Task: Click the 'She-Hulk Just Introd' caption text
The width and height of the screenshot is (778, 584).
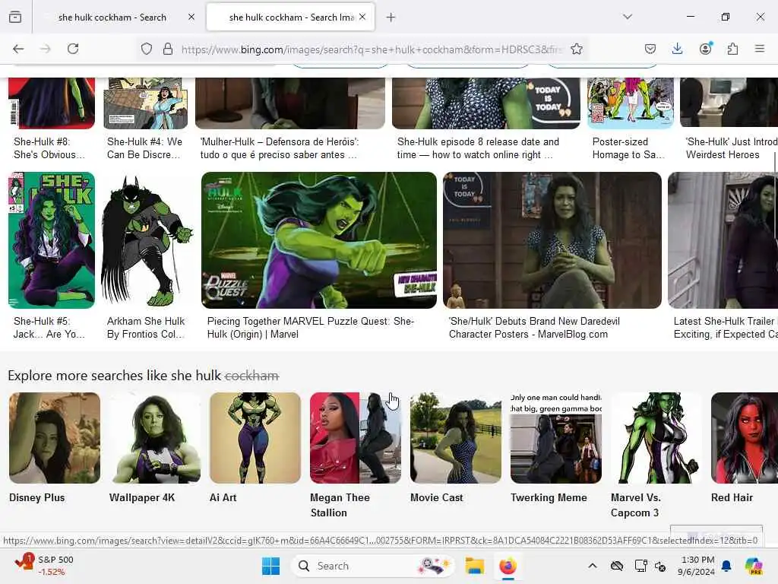Action: [x=732, y=148]
